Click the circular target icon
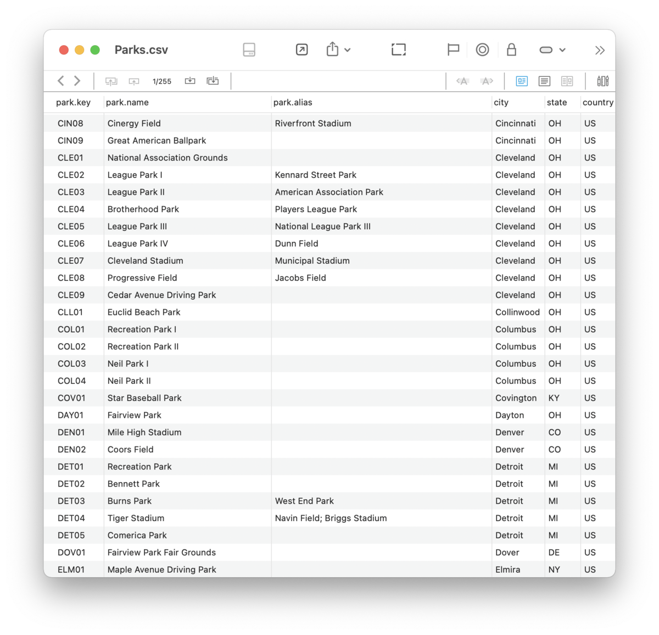This screenshot has height=635, width=659. click(482, 50)
